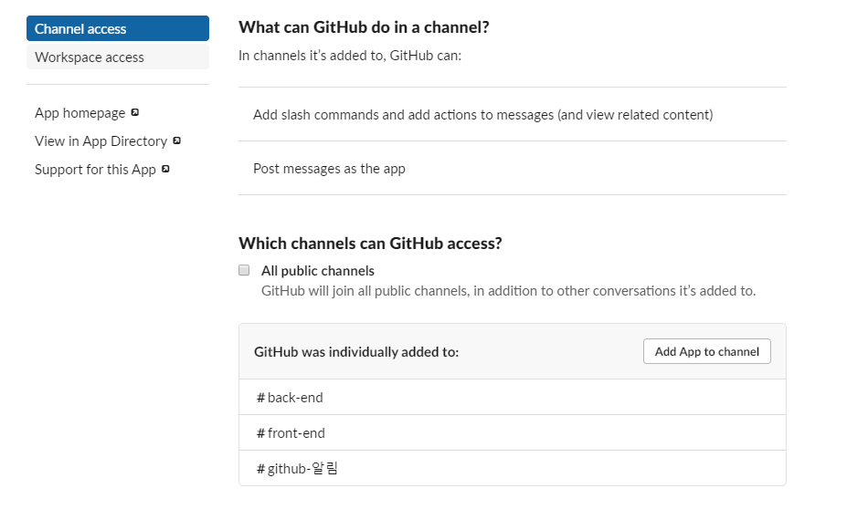Click 'Which channels can GitHub access?' heading

pyautogui.click(x=370, y=244)
